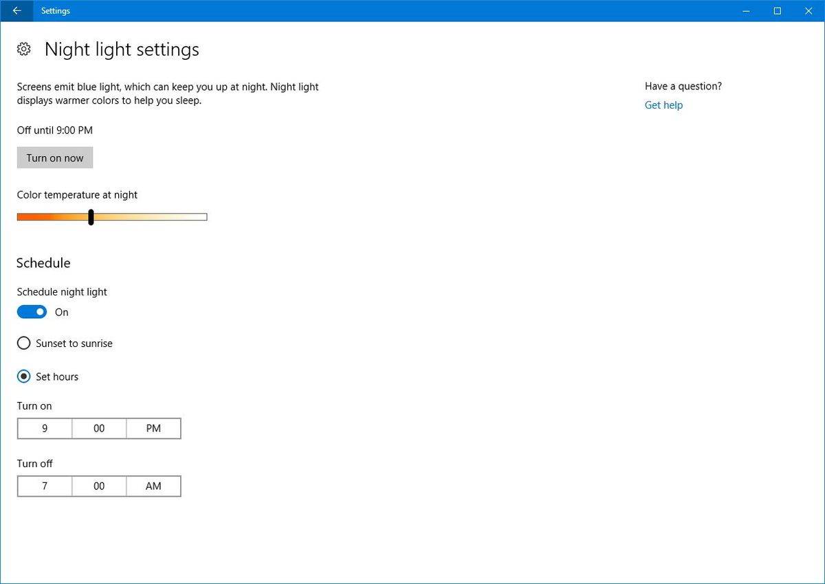Click the Off until 9:00 PM status text
The width and height of the screenshot is (825, 584).
tap(54, 130)
